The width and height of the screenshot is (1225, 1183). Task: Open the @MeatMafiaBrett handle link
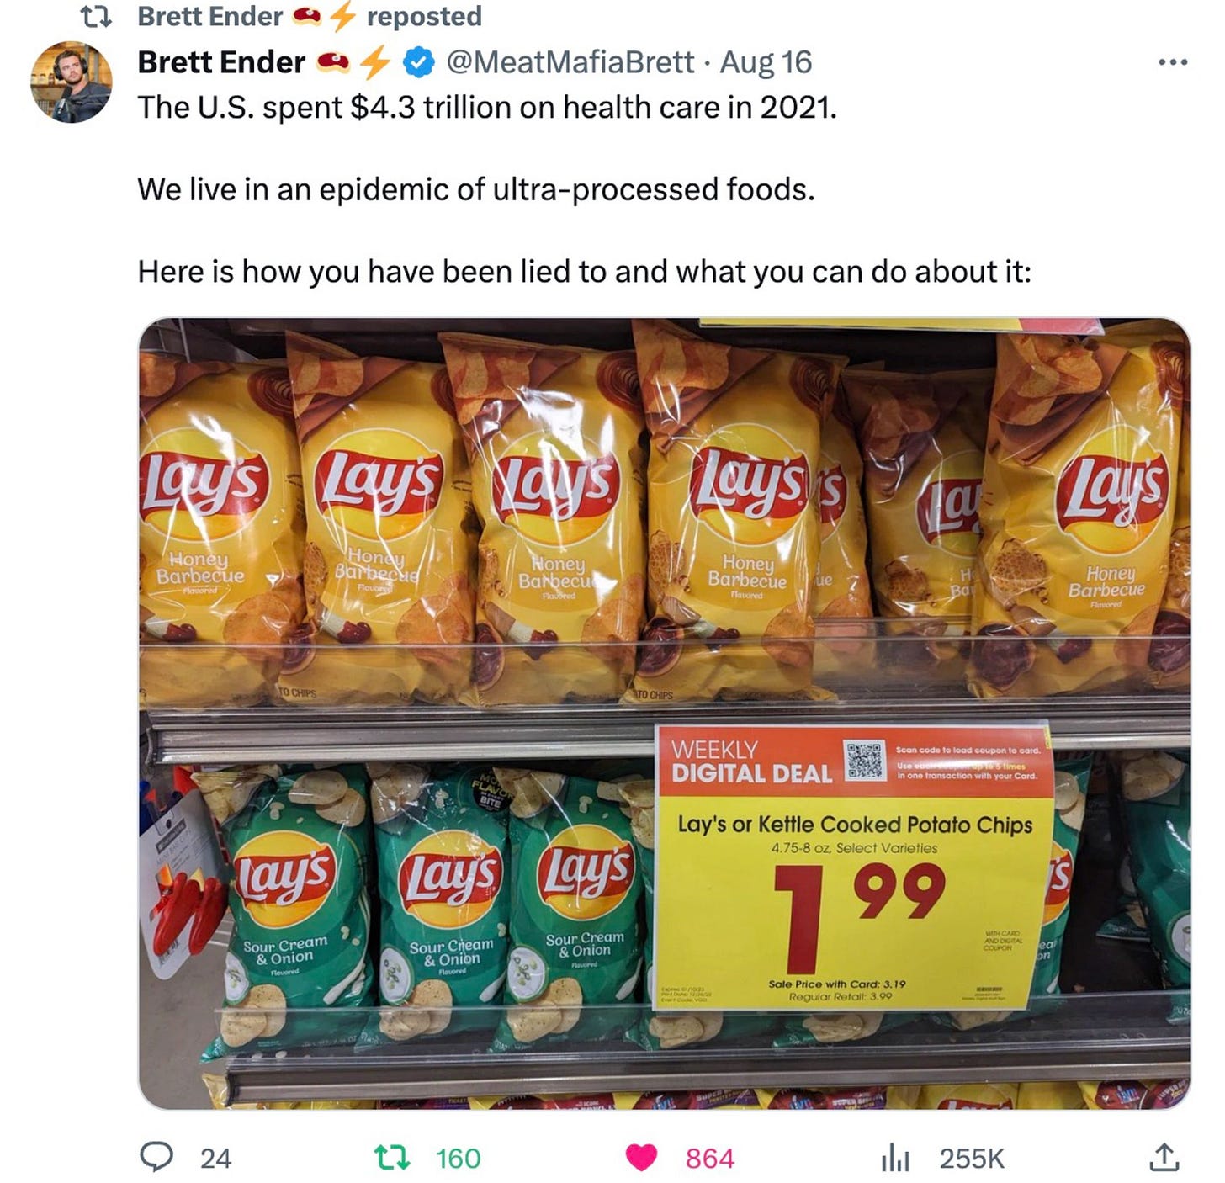click(570, 61)
